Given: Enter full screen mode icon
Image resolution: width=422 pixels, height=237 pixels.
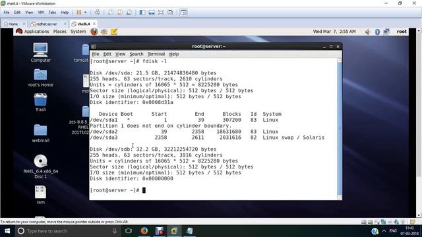Looking at the screenshot, I should click(161, 13).
